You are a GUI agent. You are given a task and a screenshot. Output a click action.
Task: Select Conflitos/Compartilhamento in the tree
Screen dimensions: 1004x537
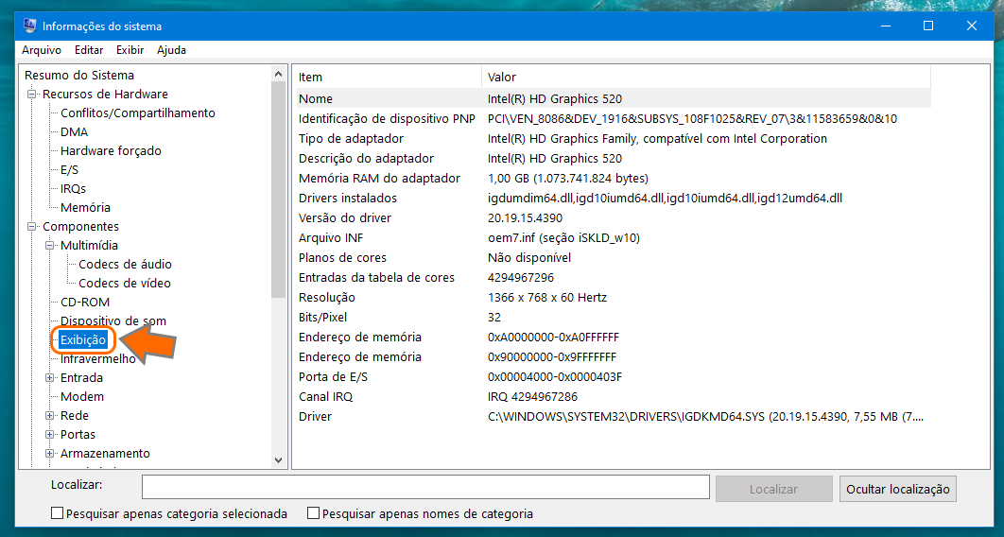[x=138, y=113]
